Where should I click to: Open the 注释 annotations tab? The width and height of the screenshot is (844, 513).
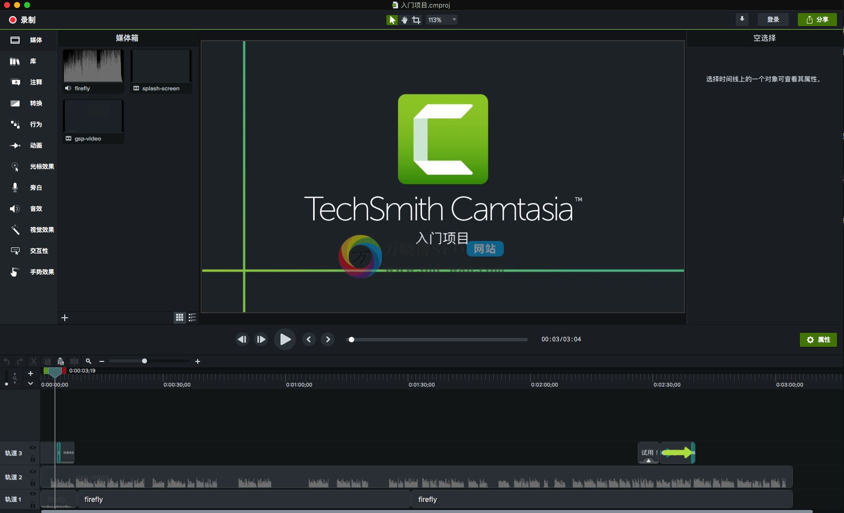point(28,82)
